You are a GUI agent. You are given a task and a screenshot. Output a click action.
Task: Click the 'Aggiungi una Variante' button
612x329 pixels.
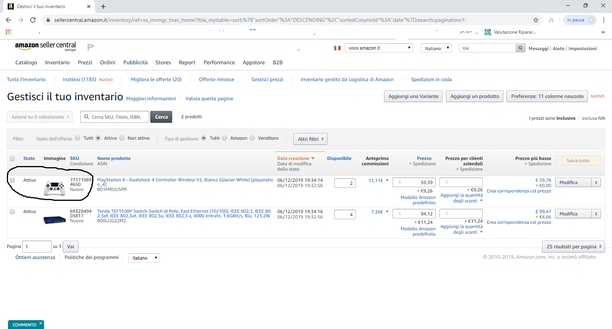(x=413, y=96)
